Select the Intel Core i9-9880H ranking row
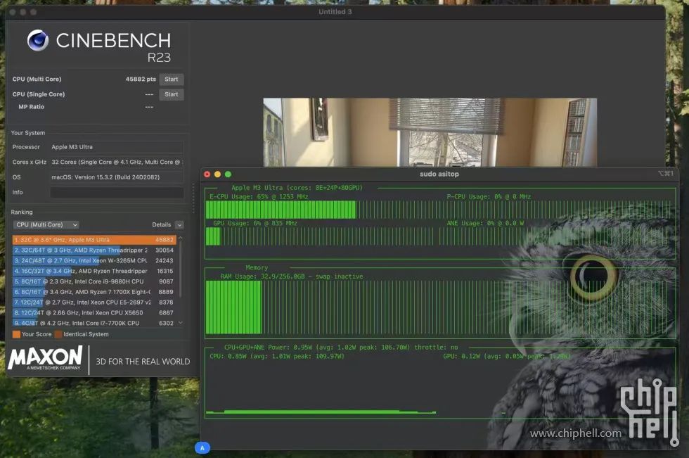This screenshot has width=689, height=458. (x=94, y=281)
